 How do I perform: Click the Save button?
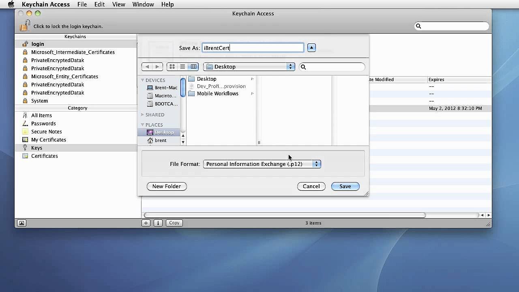345,186
